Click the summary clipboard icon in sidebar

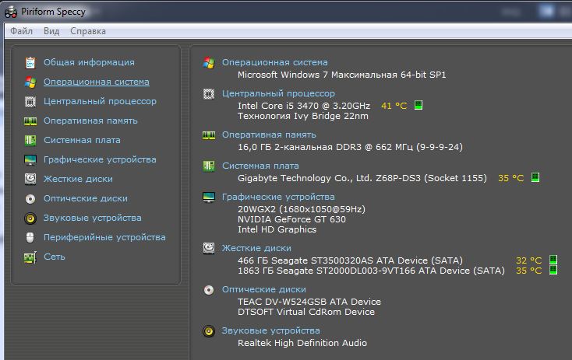pyautogui.click(x=30, y=62)
